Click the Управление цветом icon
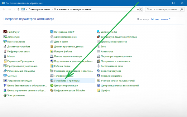This screenshot has width=187, height=117. click(x=98, y=76)
